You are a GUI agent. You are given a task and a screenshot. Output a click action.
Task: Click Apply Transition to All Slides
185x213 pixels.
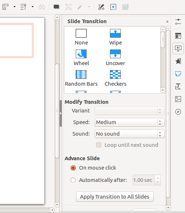click(115, 197)
